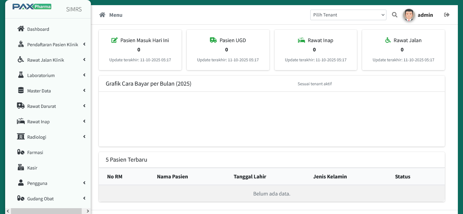Click the search magnifier icon in header
Viewport: 463px width, 214px height.
pos(395,15)
